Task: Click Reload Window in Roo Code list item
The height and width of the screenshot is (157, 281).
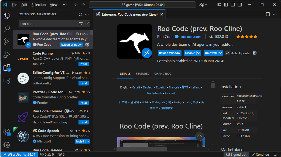Action: click(71, 45)
